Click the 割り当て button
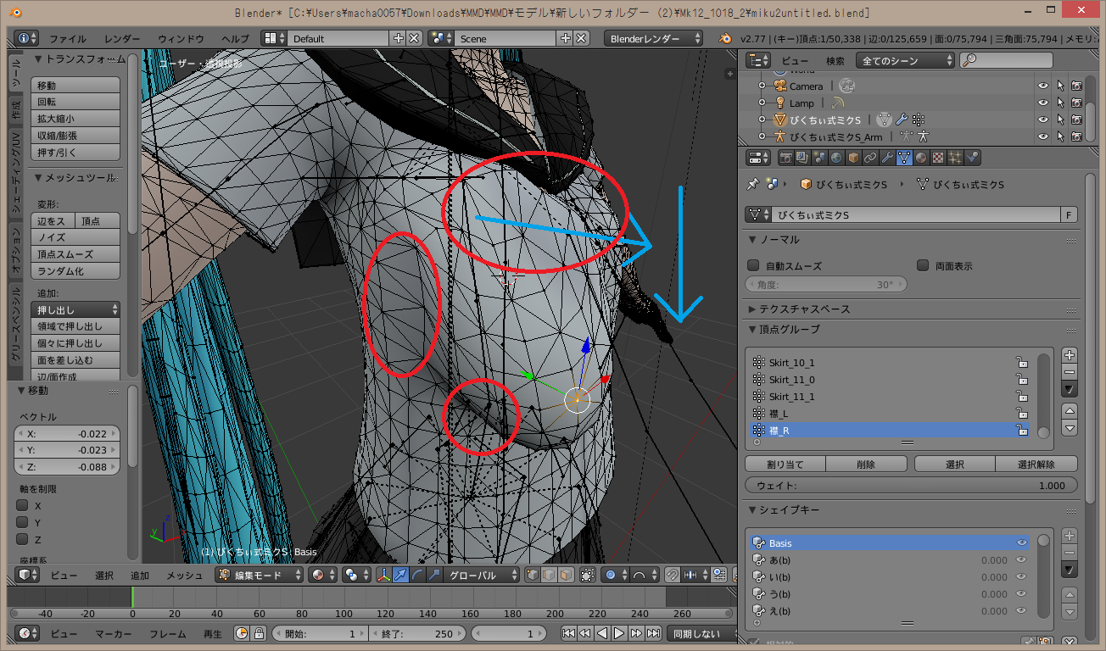This screenshot has height=651, width=1106. (785, 464)
